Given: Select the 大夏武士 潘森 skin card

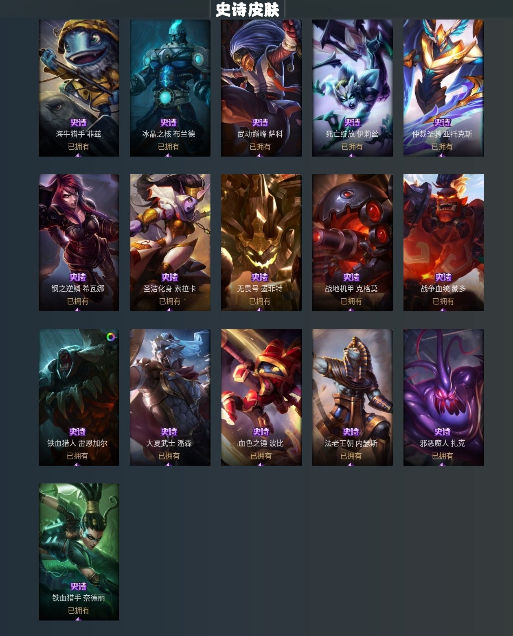Looking at the screenshot, I should (x=170, y=397).
